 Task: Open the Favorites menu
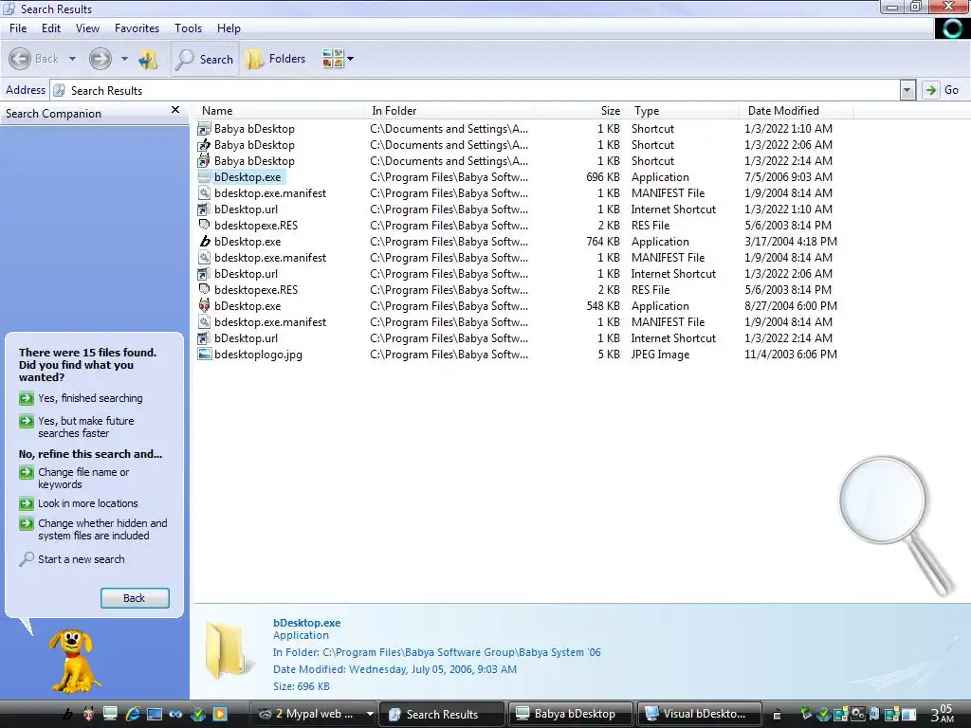tap(137, 28)
